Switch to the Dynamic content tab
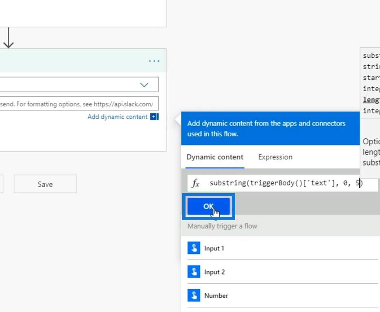This screenshot has height=312, width=380. (x=215, y=157)
